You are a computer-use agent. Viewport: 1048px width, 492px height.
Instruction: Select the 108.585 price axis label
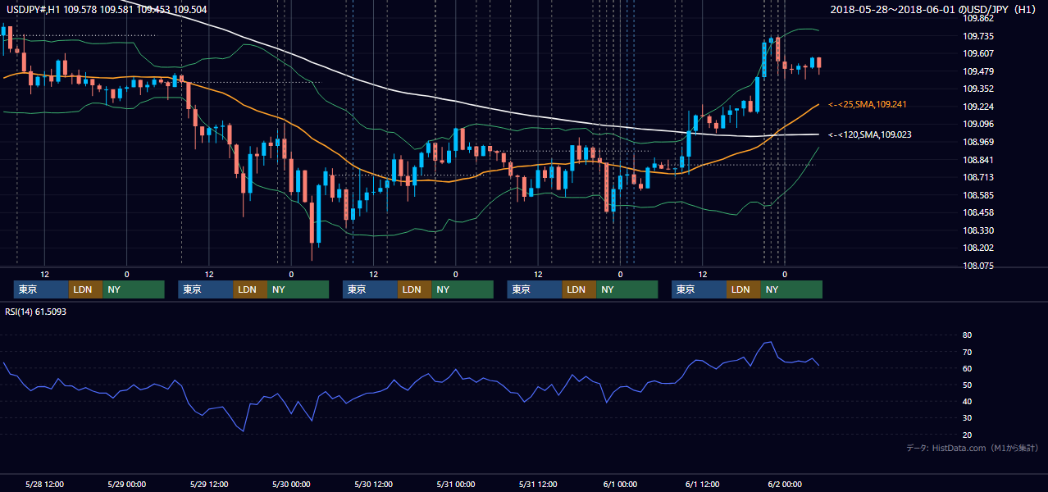[x=978, y=195]
